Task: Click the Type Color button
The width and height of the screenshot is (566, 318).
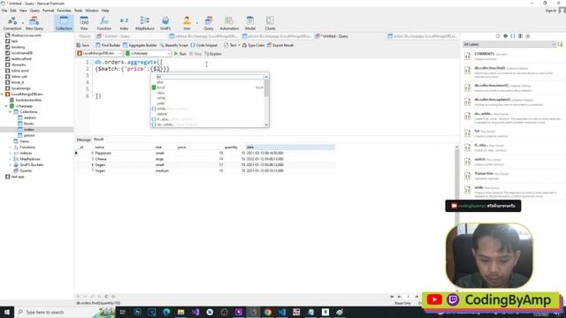Action: coord(254,45)
